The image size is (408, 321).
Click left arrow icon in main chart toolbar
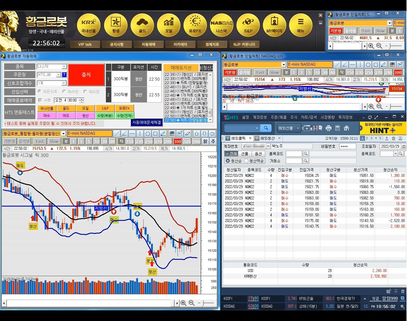(x=212, y=133)
